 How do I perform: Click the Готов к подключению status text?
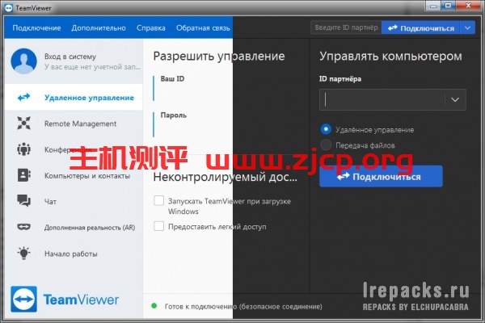pyautogui.click(x=243, y=306)
